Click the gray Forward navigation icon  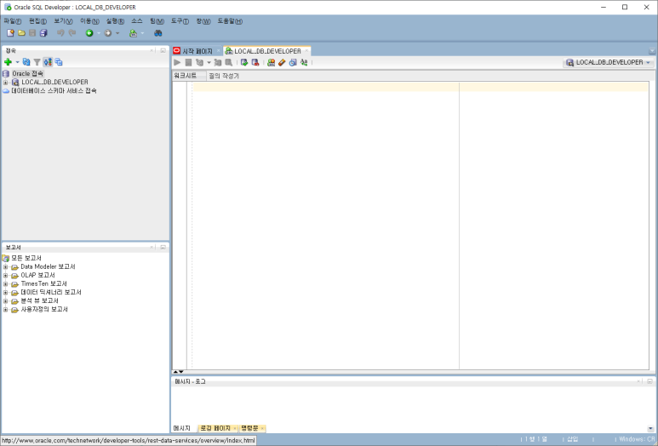(x=108, y=32)
